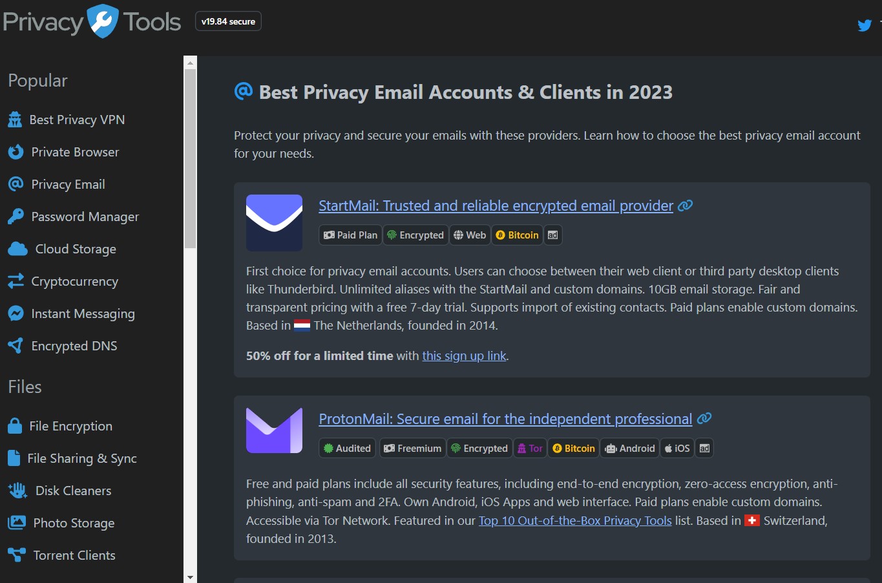Open Torrent Clients category

click(x=61, y=555)
